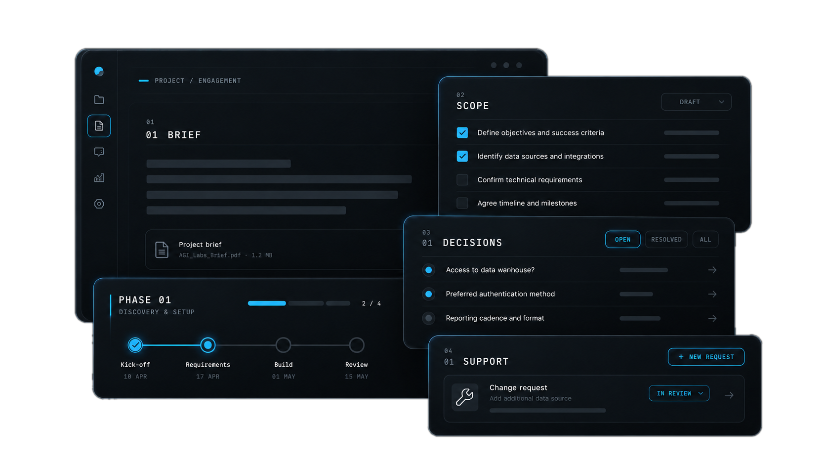
Task: Select radio for Reporting cadence and format
Action: [x=429, y=318]
